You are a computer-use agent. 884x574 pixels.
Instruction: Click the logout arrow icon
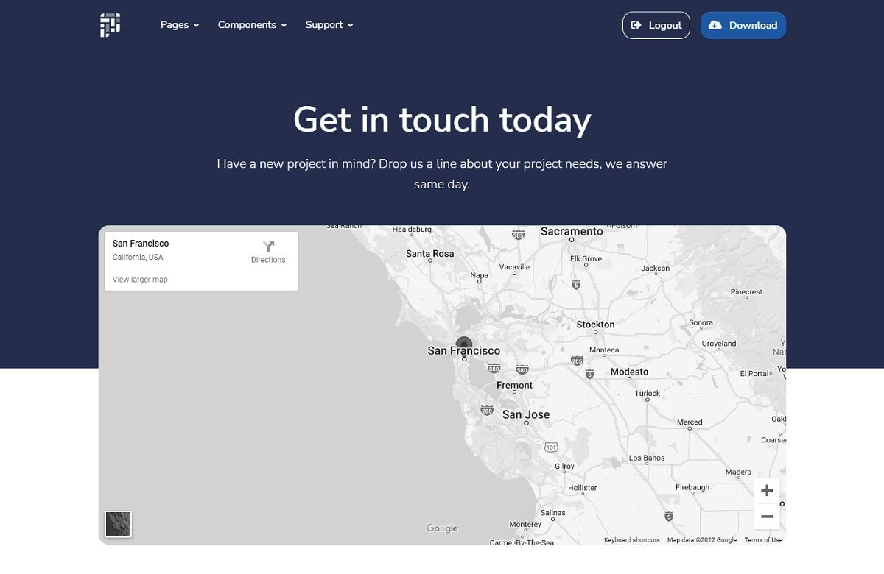[636, 25]
